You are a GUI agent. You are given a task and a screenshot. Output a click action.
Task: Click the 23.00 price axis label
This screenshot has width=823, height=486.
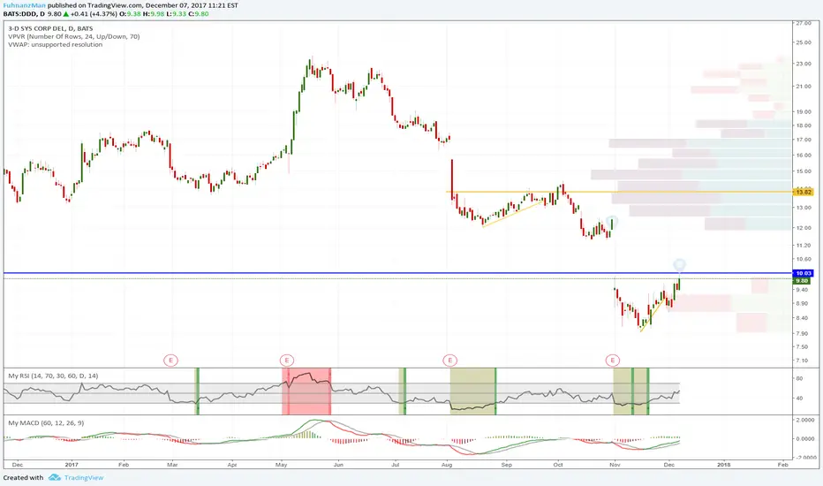[803, 64]
